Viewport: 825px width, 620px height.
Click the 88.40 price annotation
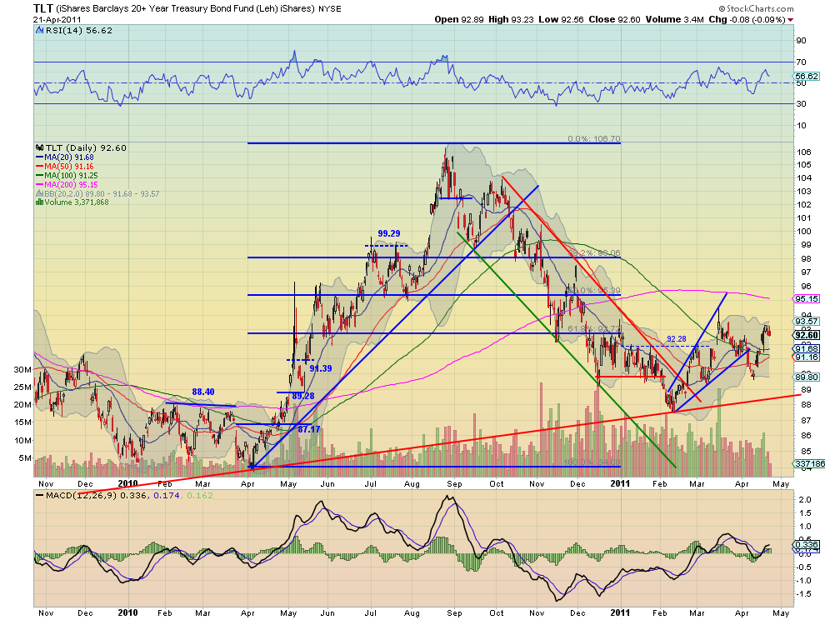203,392
